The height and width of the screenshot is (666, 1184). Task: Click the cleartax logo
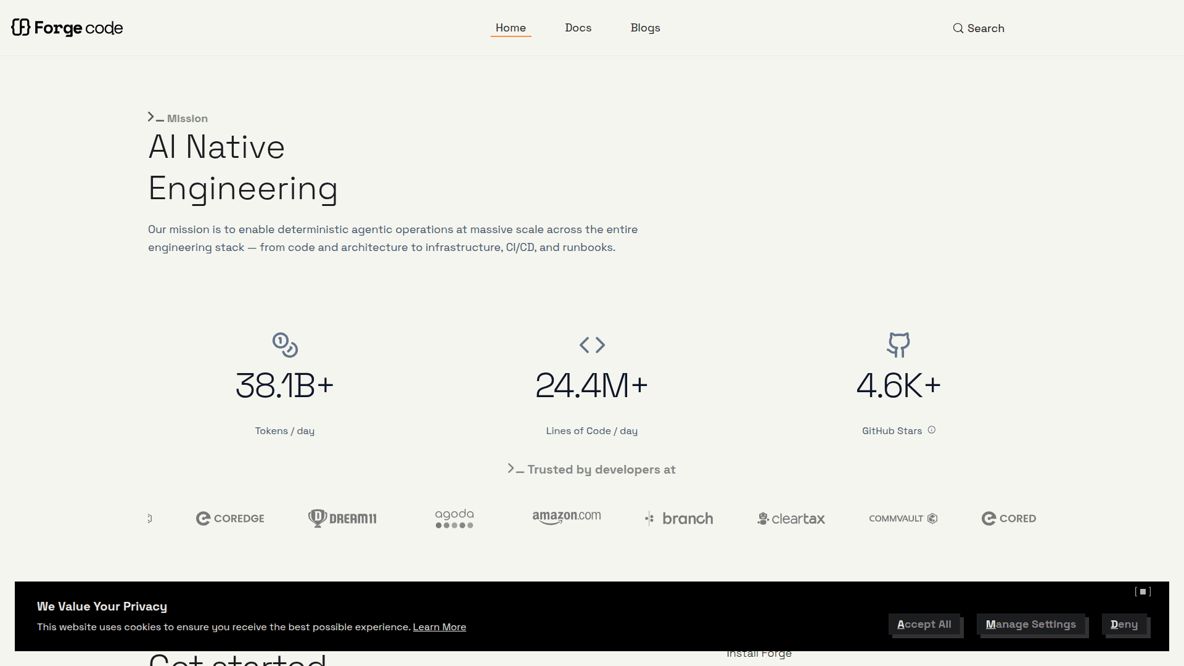(x=791, y=519)
